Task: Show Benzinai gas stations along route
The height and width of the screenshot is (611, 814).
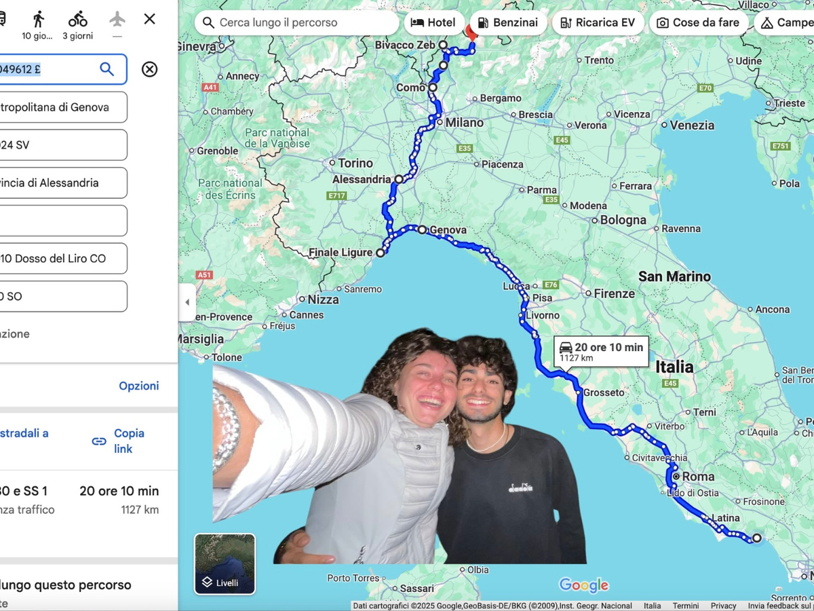Action: point(507,22)
